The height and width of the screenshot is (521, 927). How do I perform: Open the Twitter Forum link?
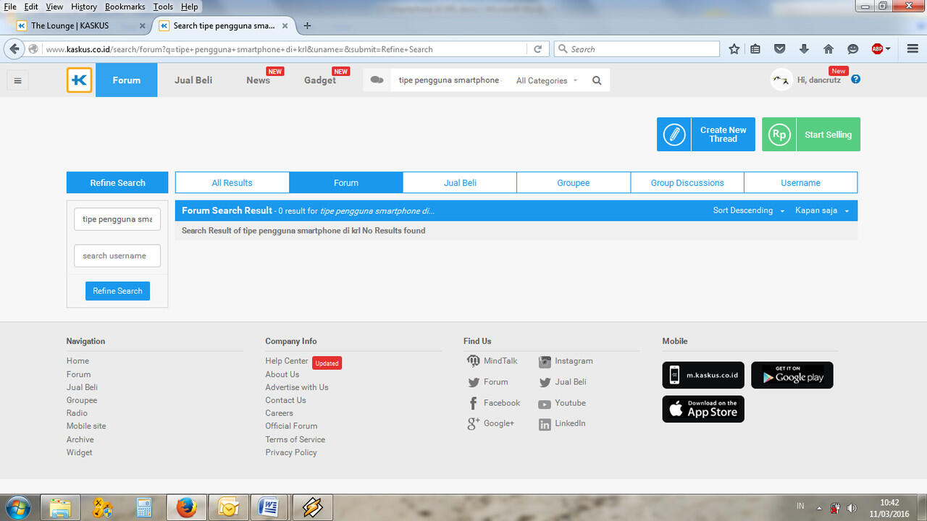[495, 382]
